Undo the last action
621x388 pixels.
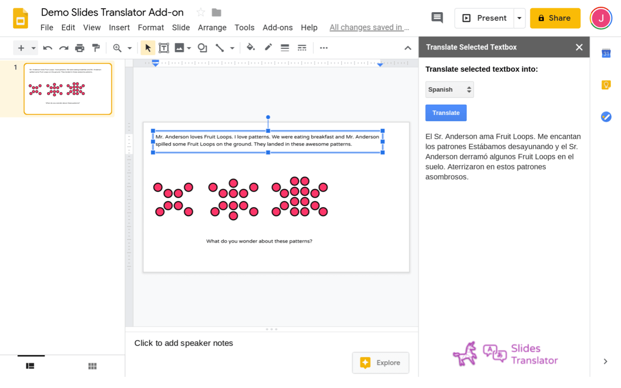[48, 48]
